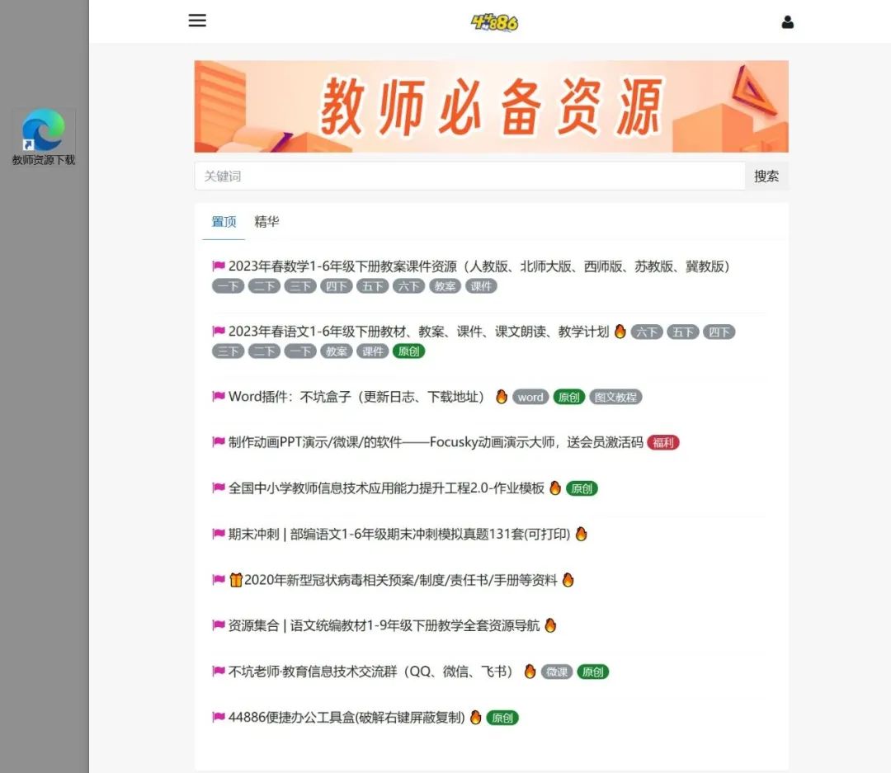This screenshot has width=891, height=773.
Task: Click the 福利 tag on the Focusky post
Action: point(663,442)
